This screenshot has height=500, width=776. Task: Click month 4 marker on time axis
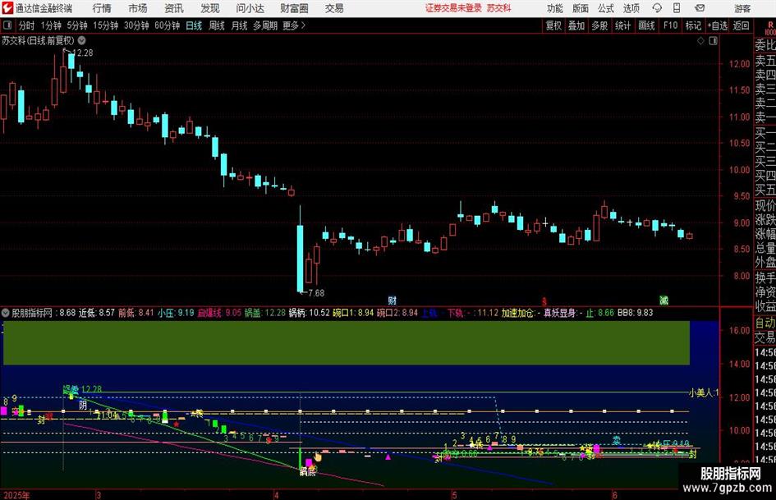[276, 495]
